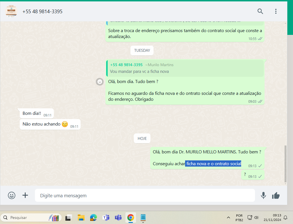Launch Microsoft Edge from taskbar
This screenshot has height=224, width=293.
94,218
